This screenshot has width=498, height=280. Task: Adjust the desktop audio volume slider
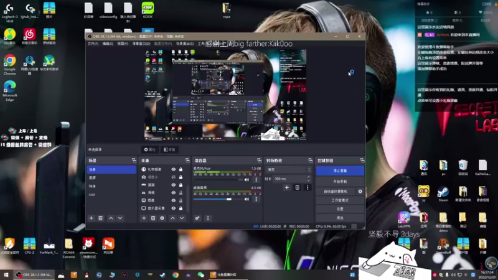(217, 199)
